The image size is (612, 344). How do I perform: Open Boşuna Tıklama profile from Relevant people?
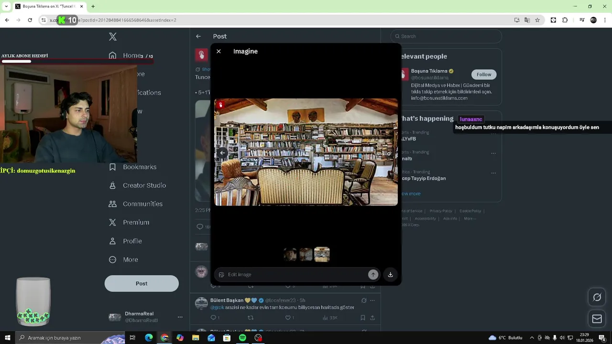(x=429, y=71)
